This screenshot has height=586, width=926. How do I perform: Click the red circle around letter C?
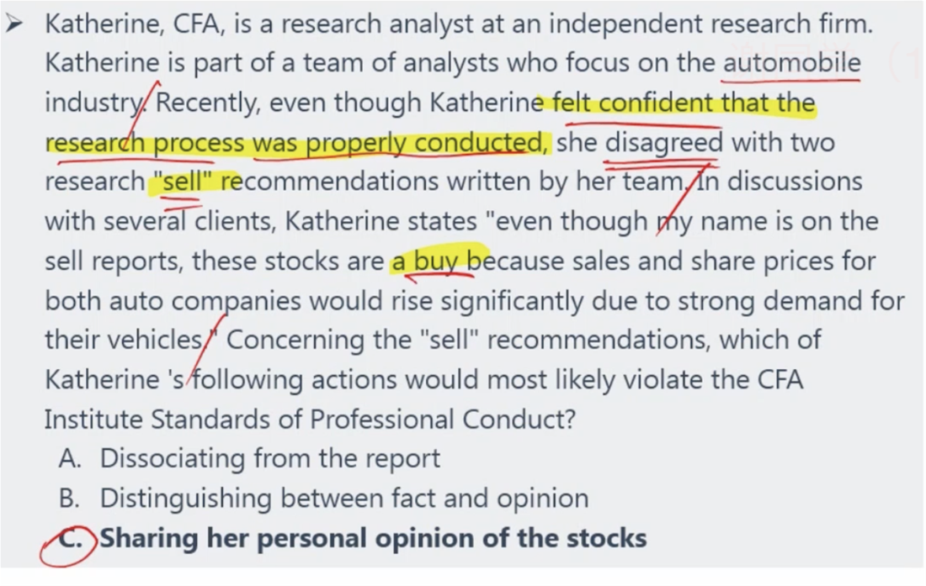click(x=68, y=546)
